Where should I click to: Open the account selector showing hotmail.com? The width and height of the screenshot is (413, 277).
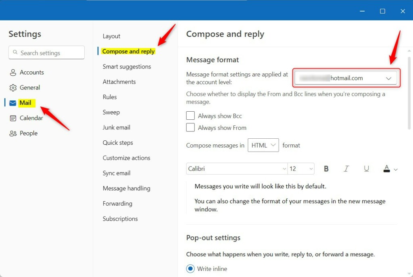pyautogui.click(x=346, y=78)
